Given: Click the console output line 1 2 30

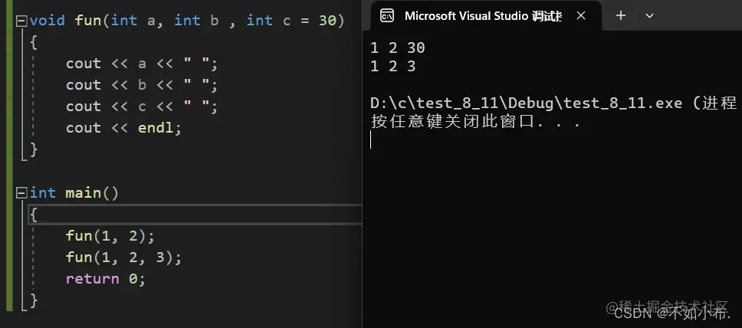Looking at the screenshot, I should [398, 48].
